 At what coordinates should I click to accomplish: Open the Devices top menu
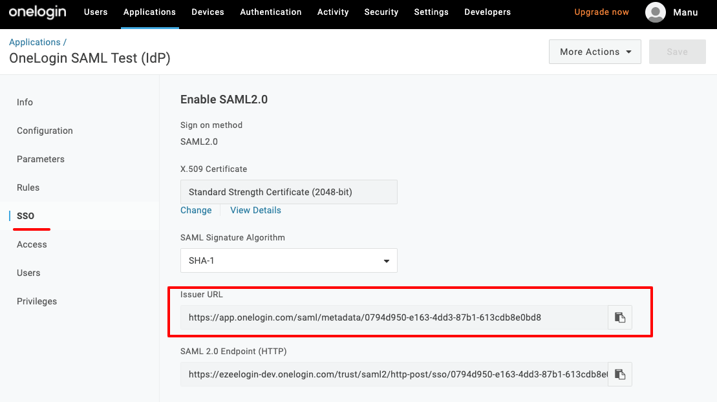point(208,12)
